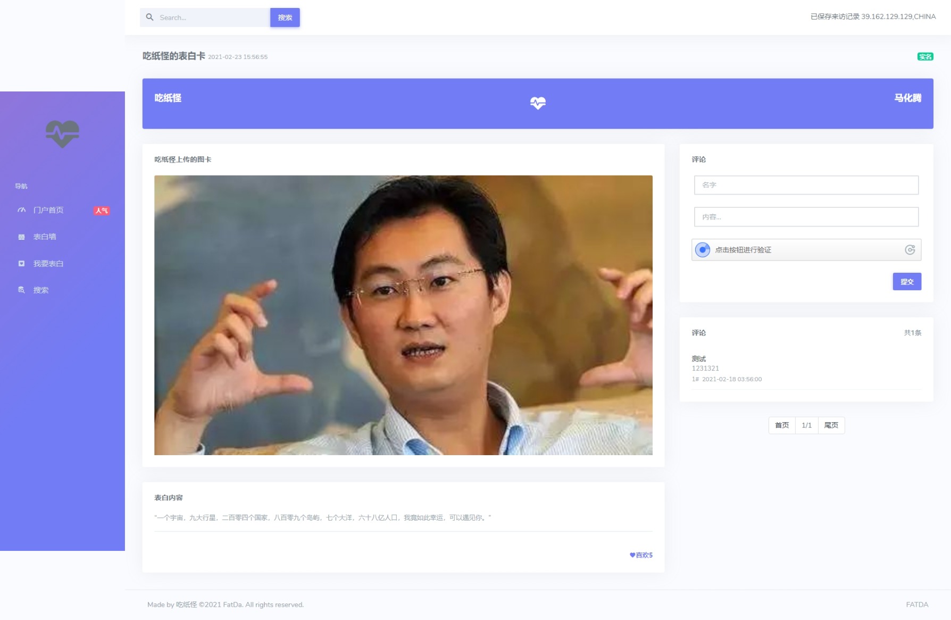Click the magnifier icon in search bar
Screen dimensions: 951x620
point(150,18)
